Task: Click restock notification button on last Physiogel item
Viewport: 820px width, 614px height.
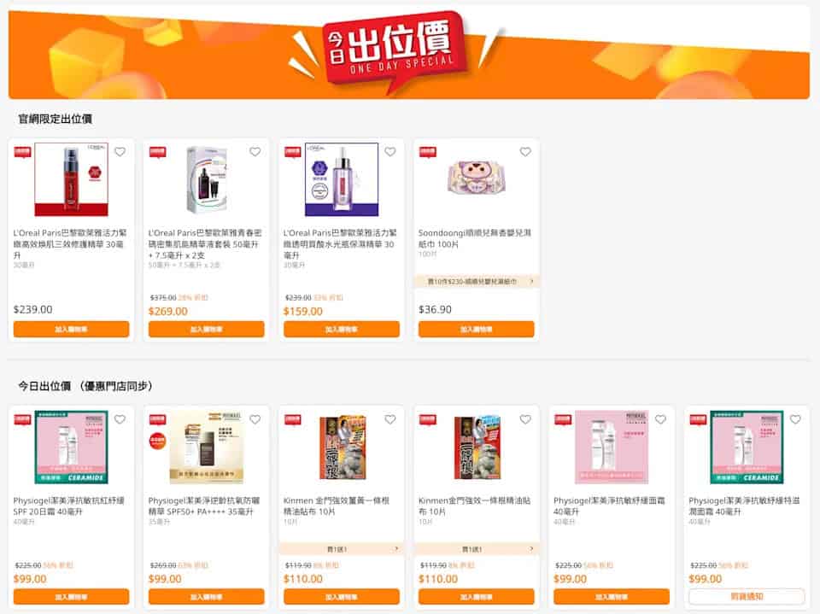Action: [x=747, y=596]
